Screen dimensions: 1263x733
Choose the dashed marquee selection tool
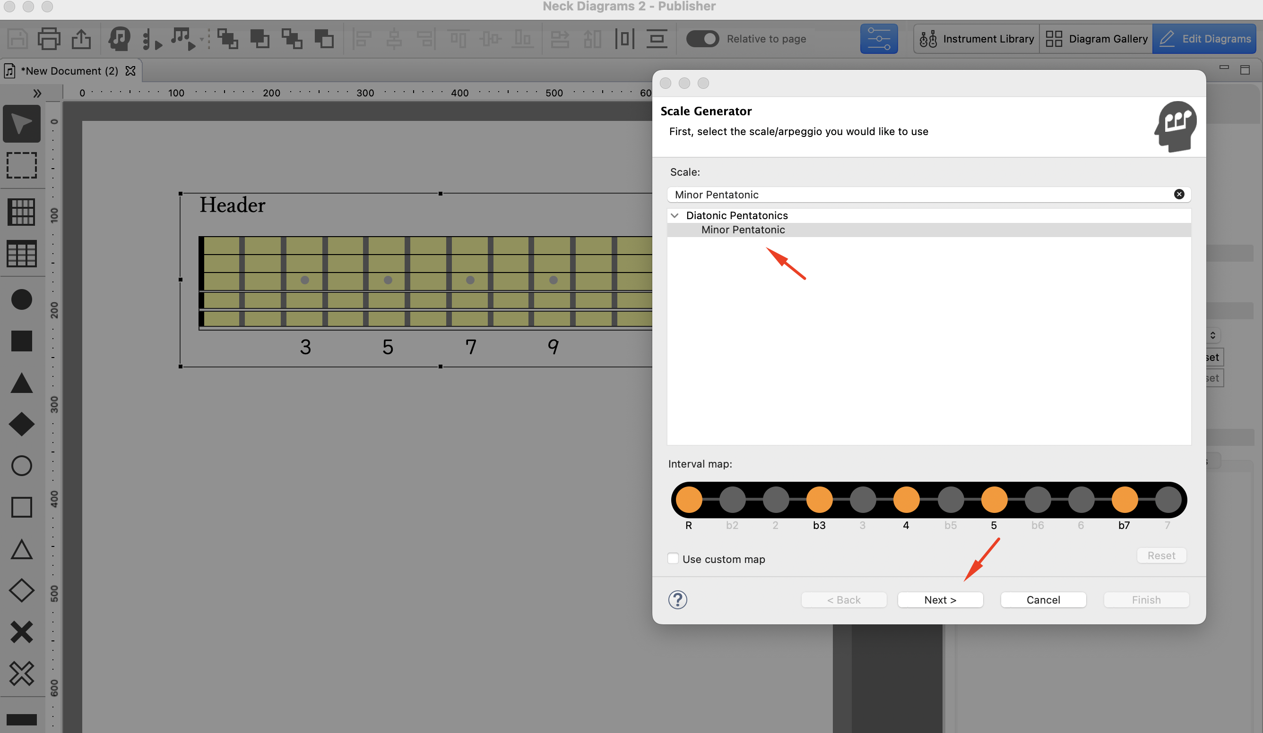point(22,166)
